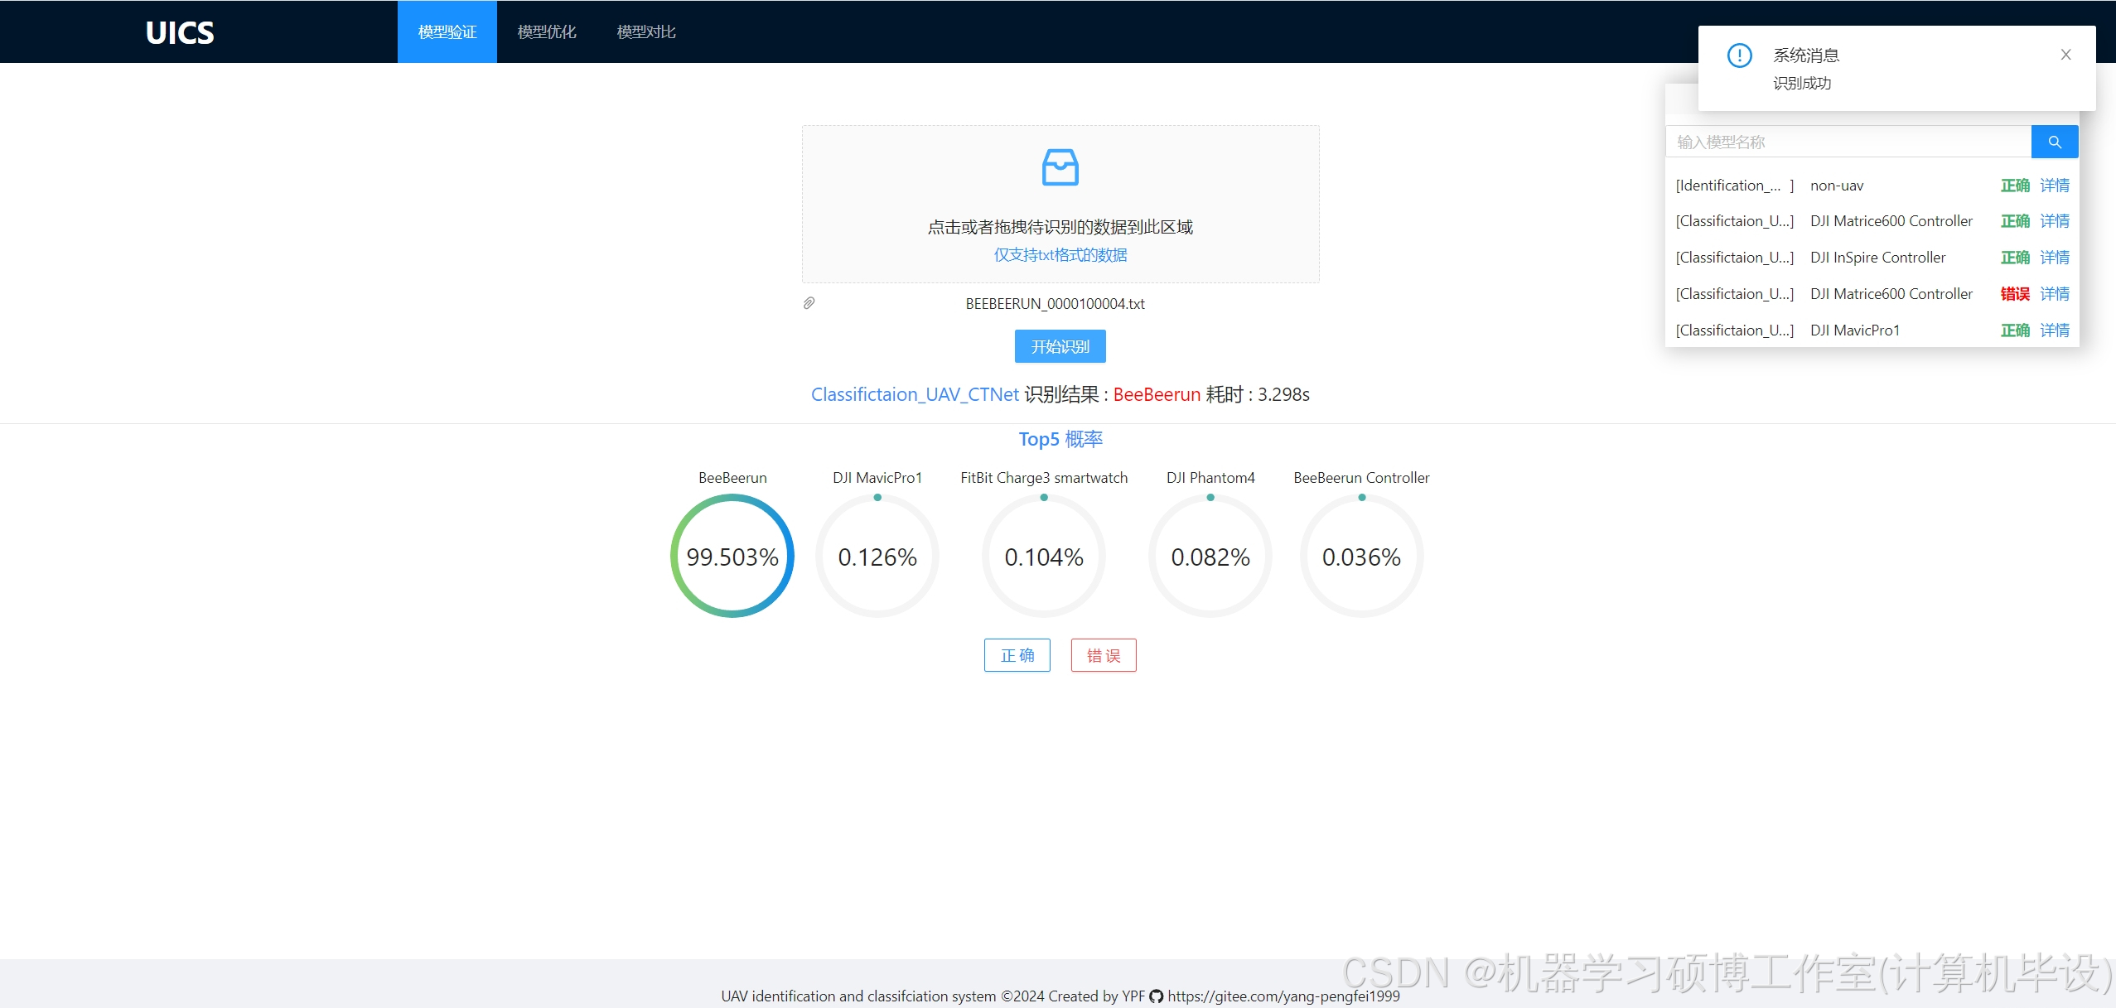Click the 0.082% DJI Phantom4 circle
The image size is (2116, 1008).
pyautogui.click(x=1210, y=556)
